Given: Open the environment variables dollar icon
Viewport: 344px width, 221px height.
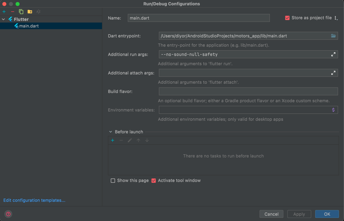Looking at the screenshot, I should point(333,110).
